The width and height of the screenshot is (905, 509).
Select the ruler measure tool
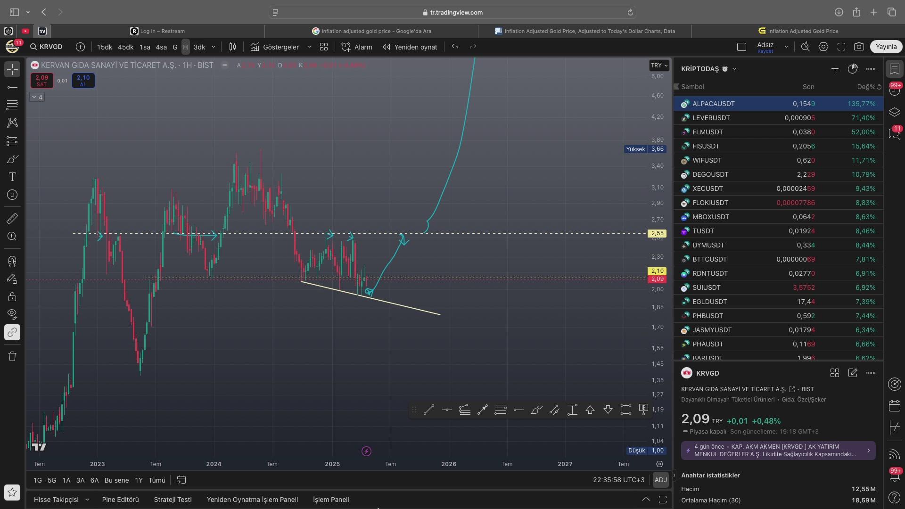point(12,218)
